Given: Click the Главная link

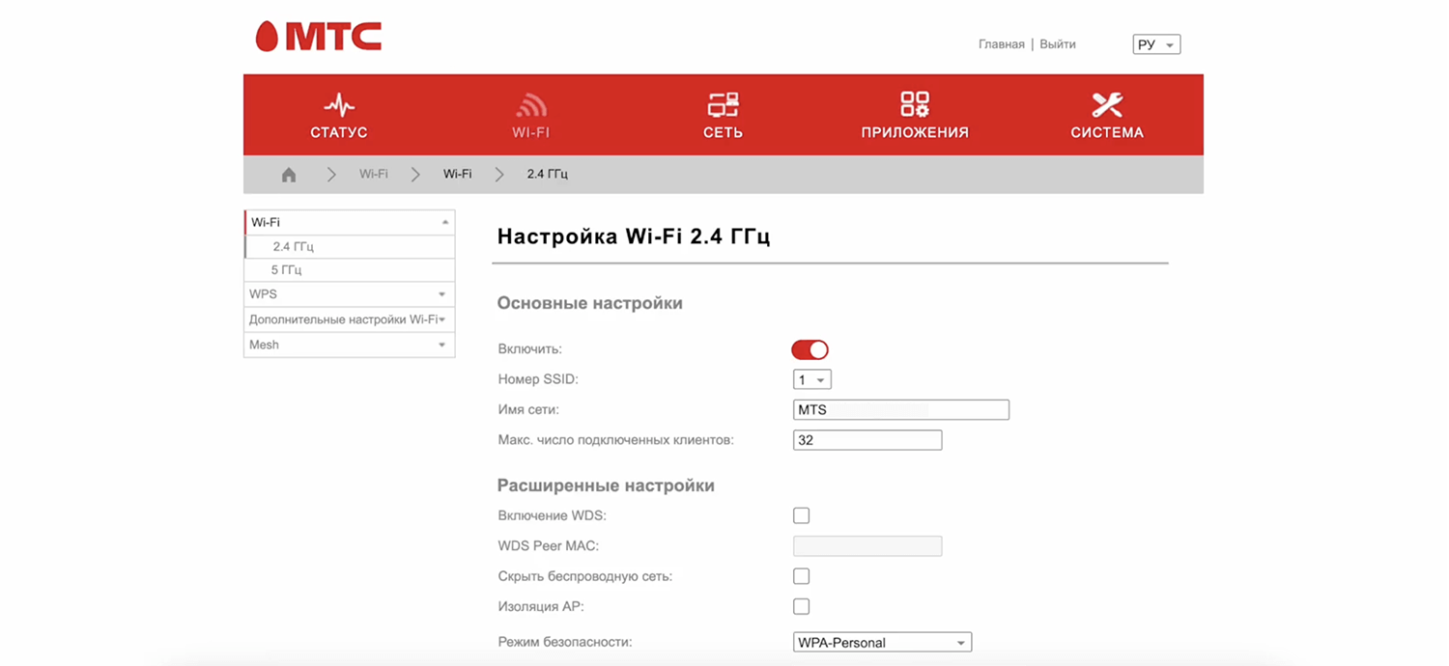Looking at the screenshot, I should point(1001,44).
